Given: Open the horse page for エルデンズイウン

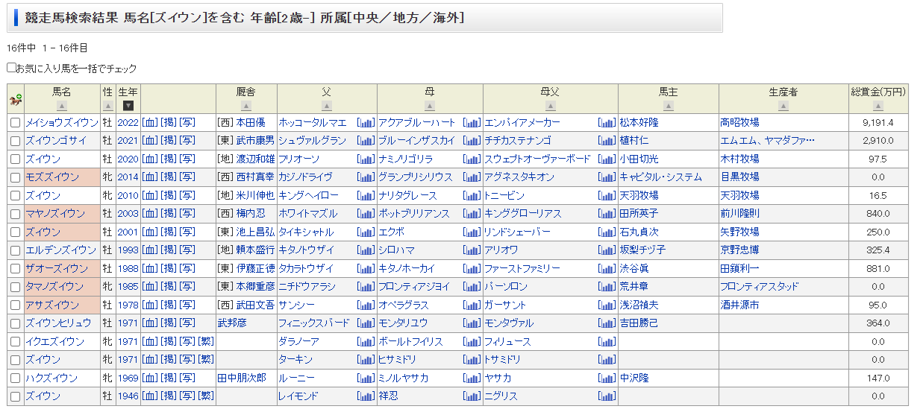Looking at the screenshot, I should [60, 250].
